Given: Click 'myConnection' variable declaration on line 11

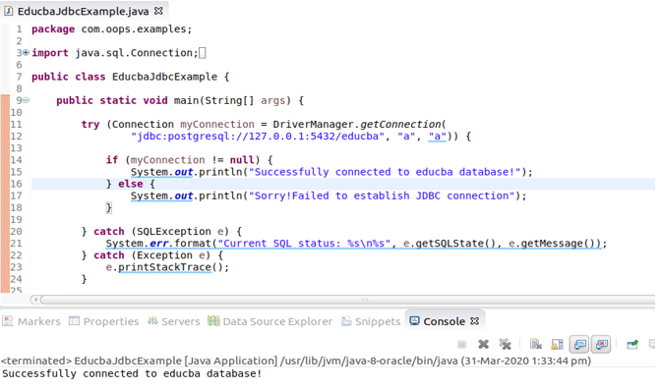Looking at the screenshot, I should tap(217, 124).
